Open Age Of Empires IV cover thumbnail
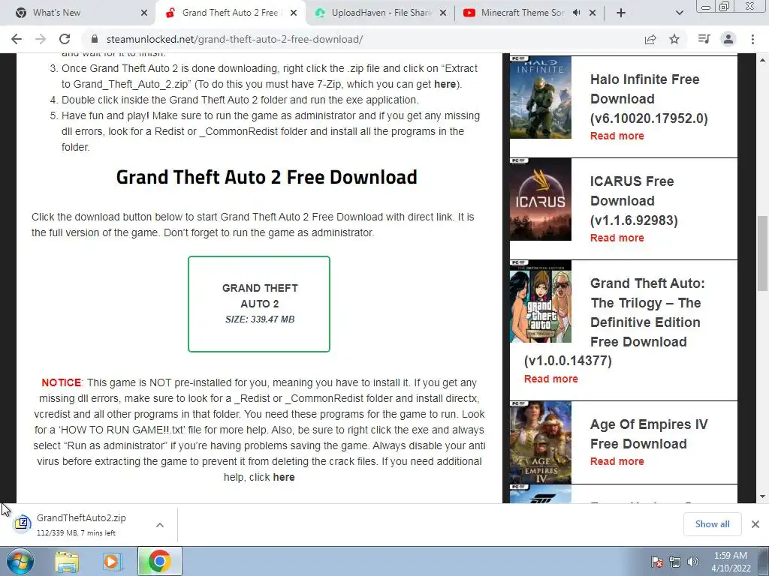769x576 pixels. click(541, 442)
